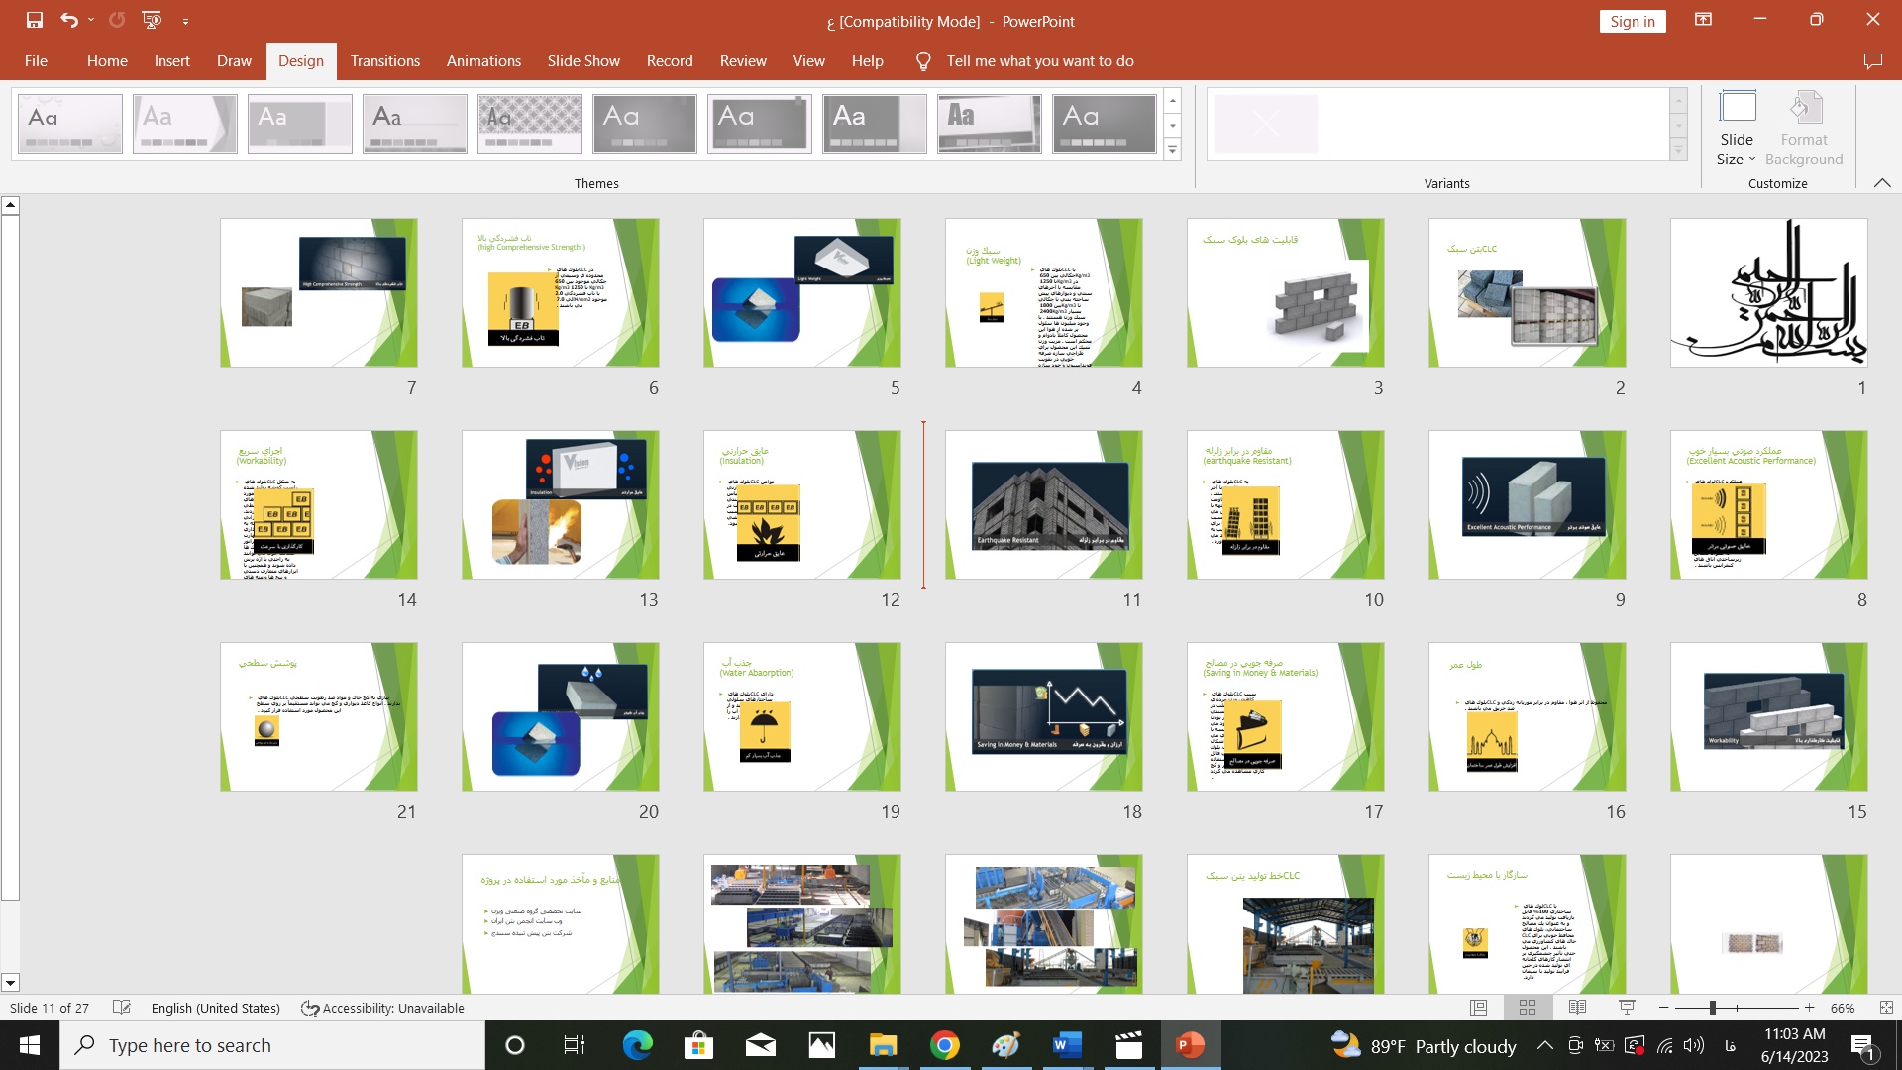
Task: Open Reading View from status bar
Action: coord(1577,1008)
